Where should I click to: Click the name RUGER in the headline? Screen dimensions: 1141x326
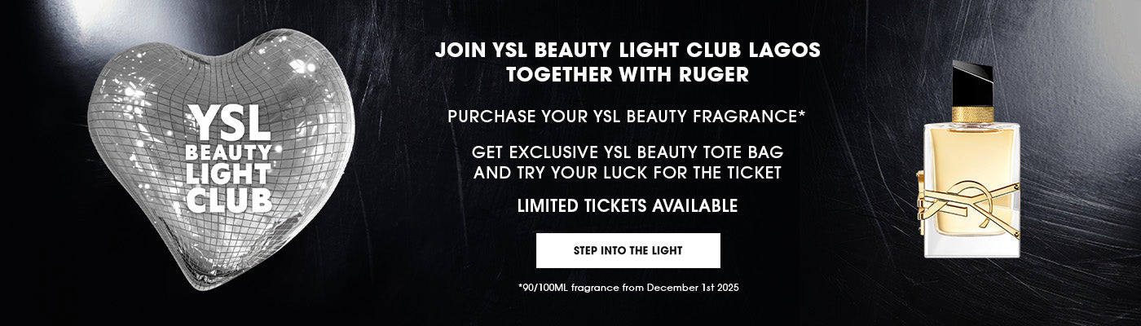[711, 75]
